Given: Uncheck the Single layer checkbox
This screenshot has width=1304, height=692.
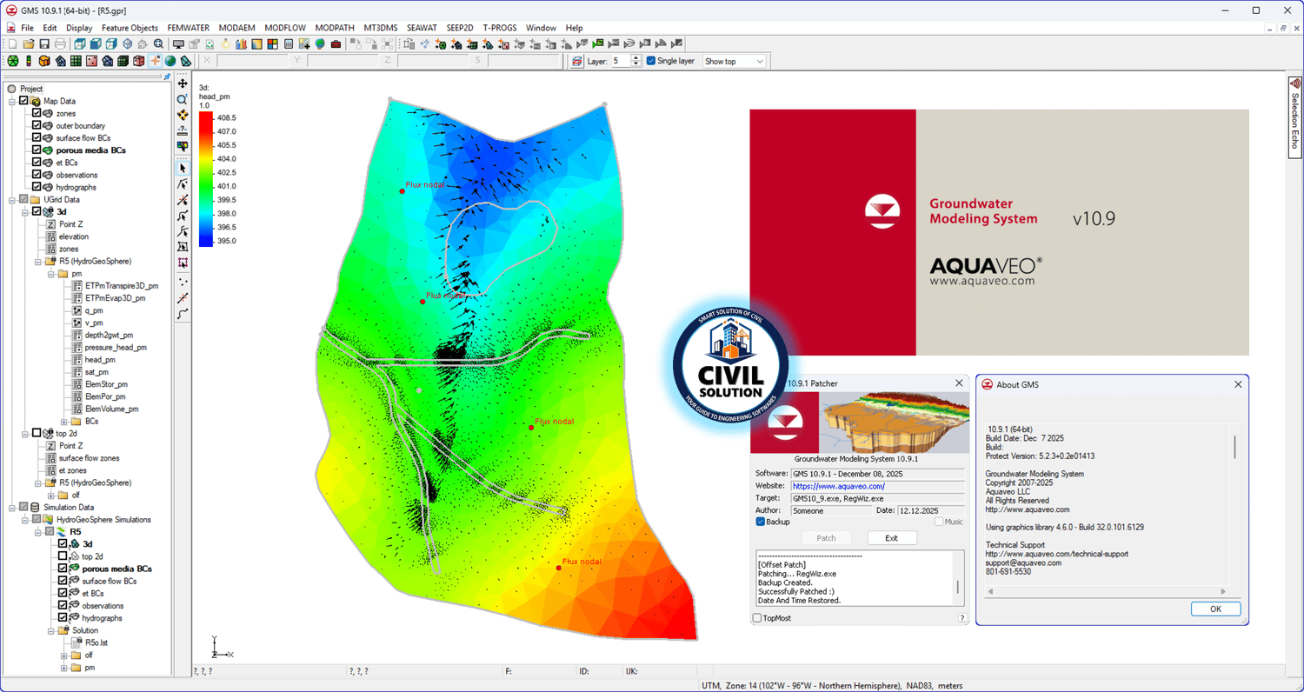Looking at the screenshot, I should (650, 62).
